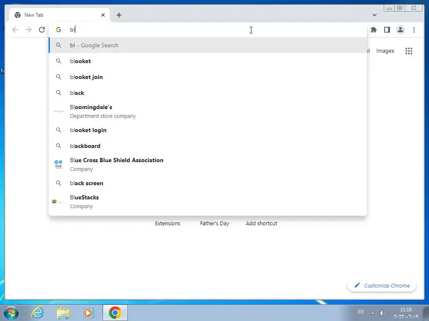Open the Google apps grid
The image size is (429, 321).
(x=409, y=51)
